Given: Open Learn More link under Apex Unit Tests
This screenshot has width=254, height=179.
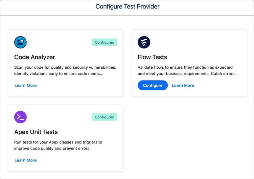Looking at the screenshot, I should point(26,160).
